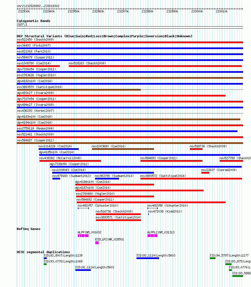The width and height of the screenshot is (251, 287).
Task: Click the 232970k ruler position
Action: point(123,11)
